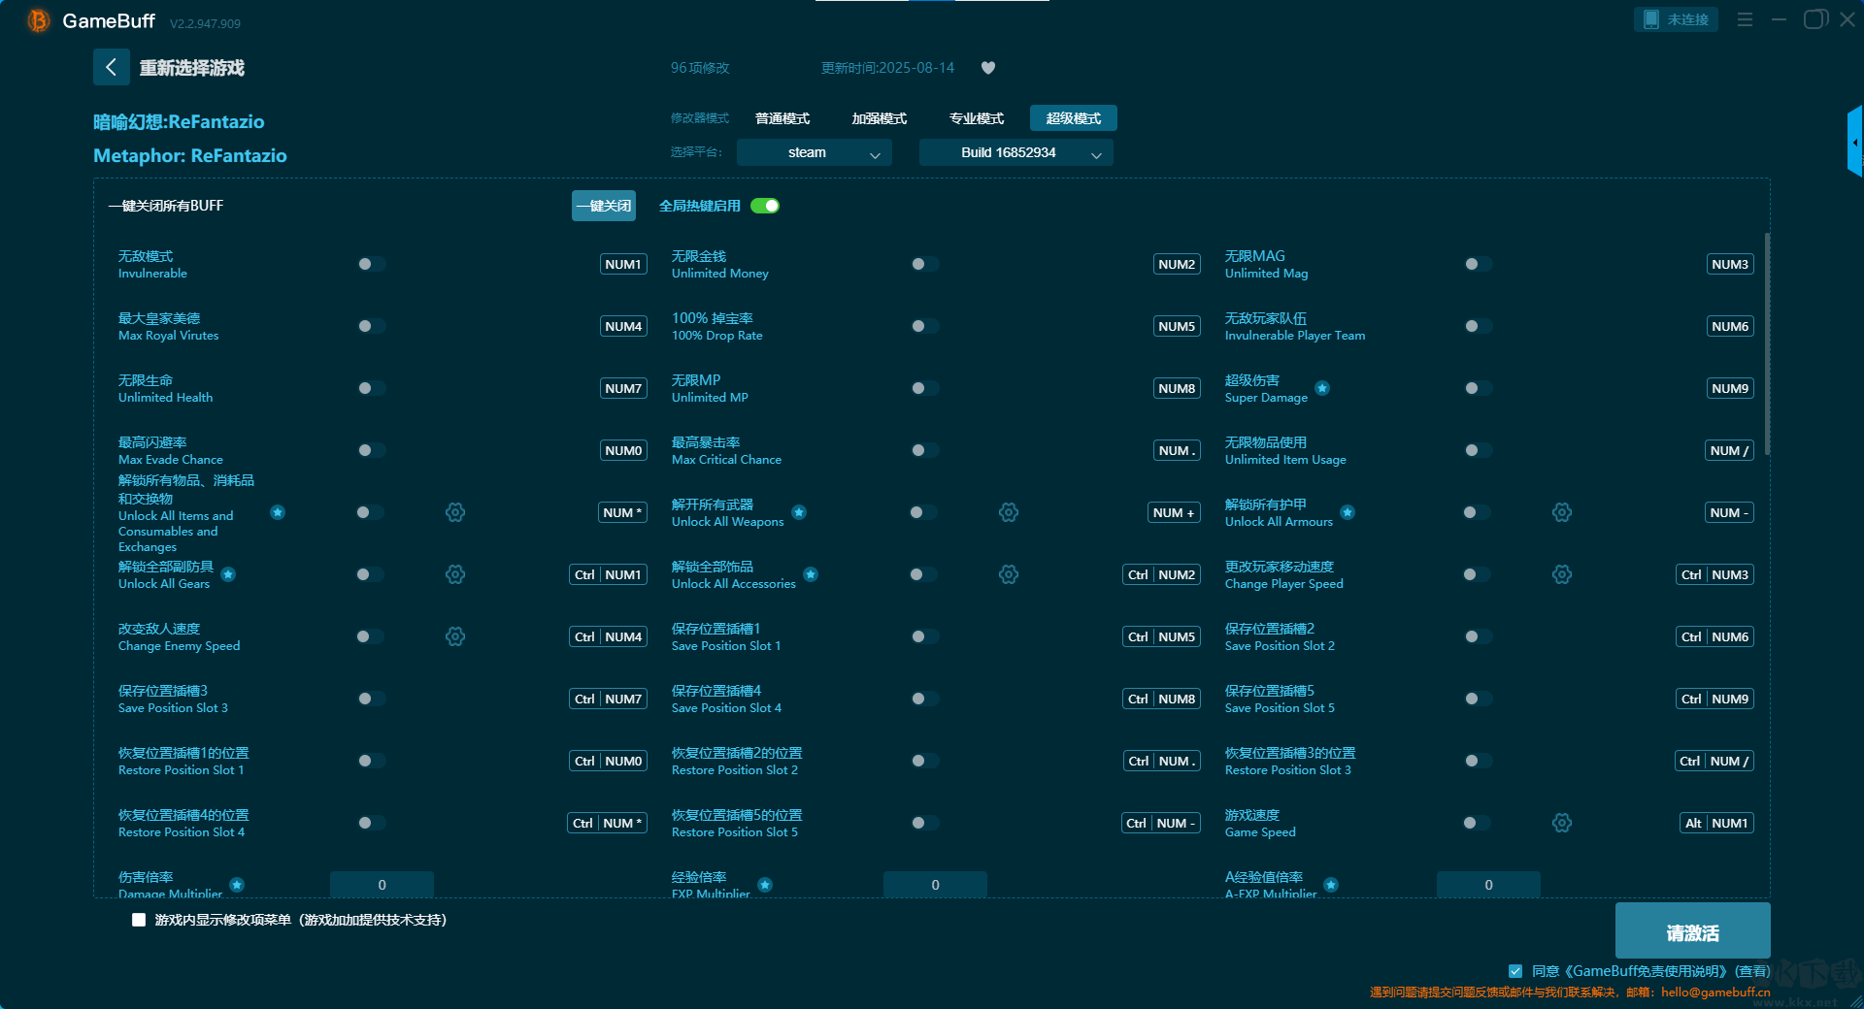Turn on Unlimited Money toggle
Viewport: 1864px width, 1009px height.
coord(924,264)
